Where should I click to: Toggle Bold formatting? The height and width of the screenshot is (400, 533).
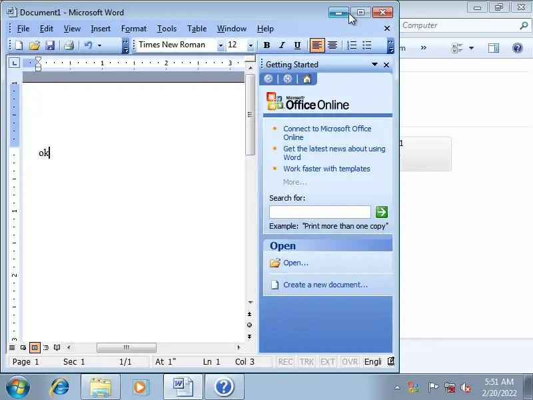[x=267, y=45]
